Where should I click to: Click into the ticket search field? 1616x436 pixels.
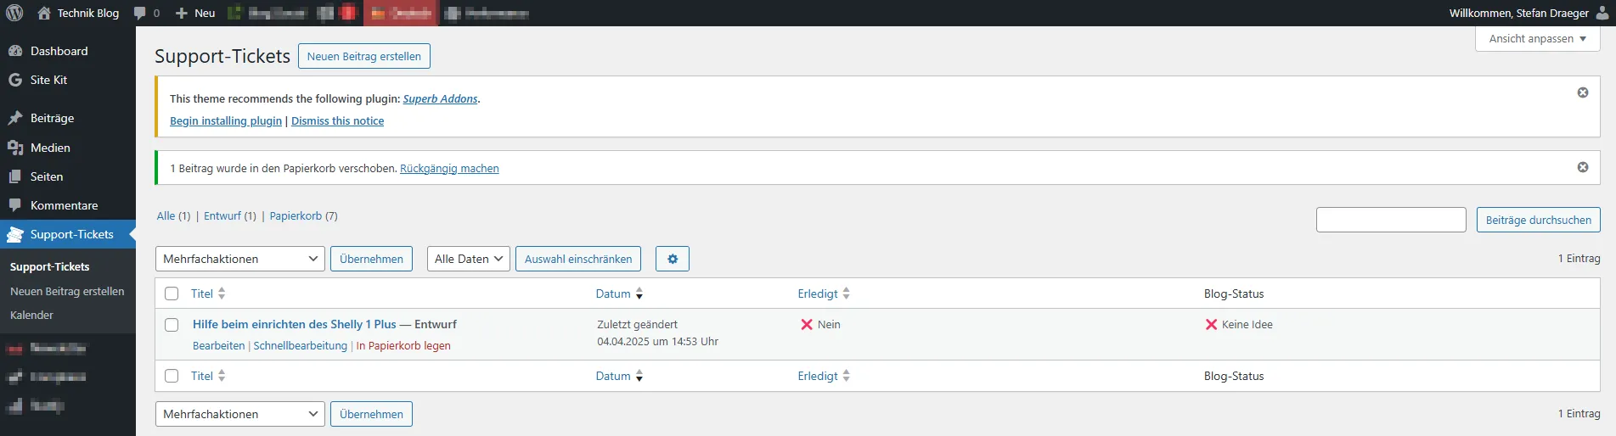pyautogui.click(x=1390, y=220)
